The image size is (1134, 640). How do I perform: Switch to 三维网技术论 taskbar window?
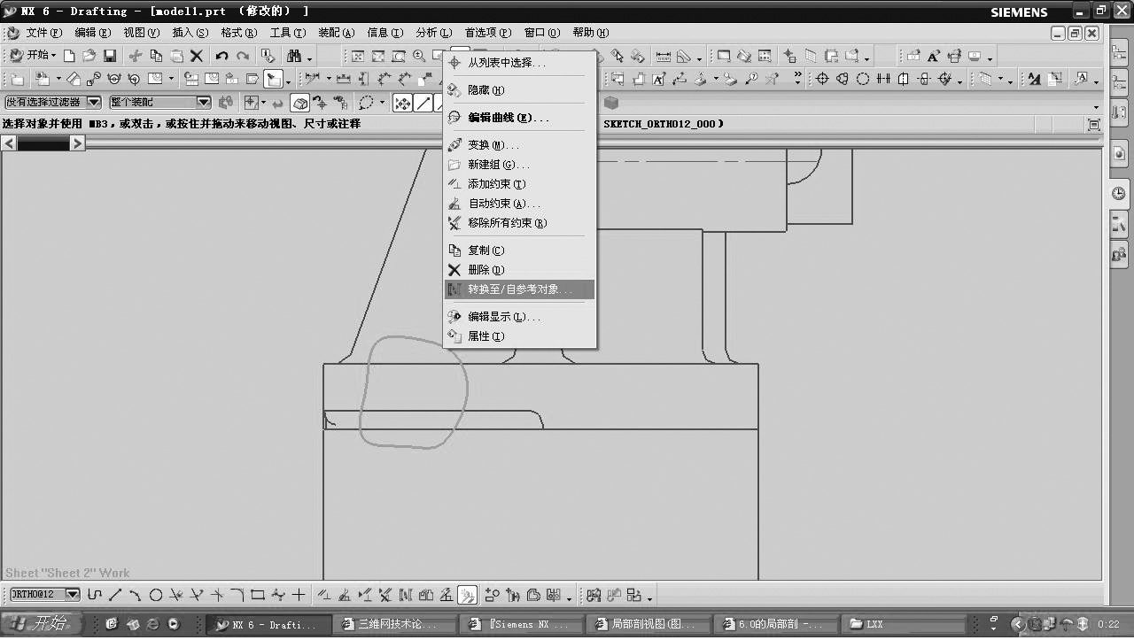click(x=395, y=624)
